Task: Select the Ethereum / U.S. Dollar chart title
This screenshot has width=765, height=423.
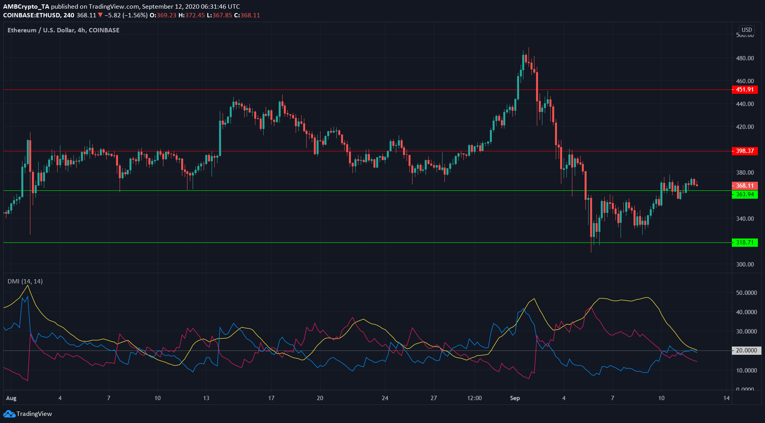Action: point(64,30)
